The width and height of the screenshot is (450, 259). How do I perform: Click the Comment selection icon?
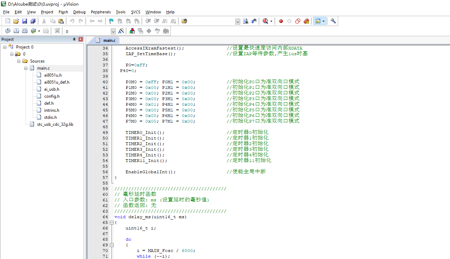[165, 21]
